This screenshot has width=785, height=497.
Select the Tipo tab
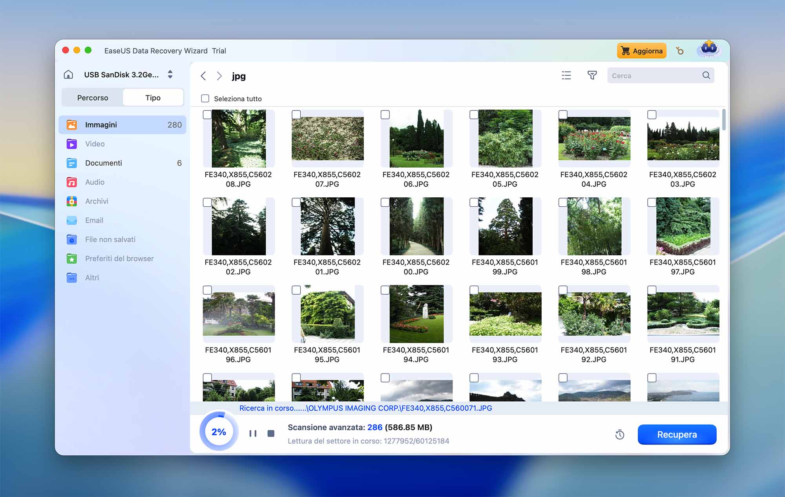(x=153, y=98)
